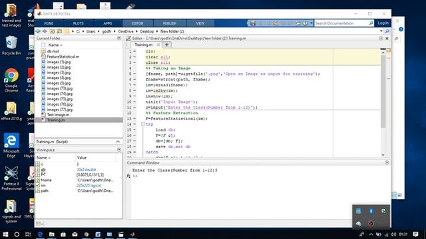
Task: Switch to the PUBLISH ribbon tab
Action: coord(170,24)
